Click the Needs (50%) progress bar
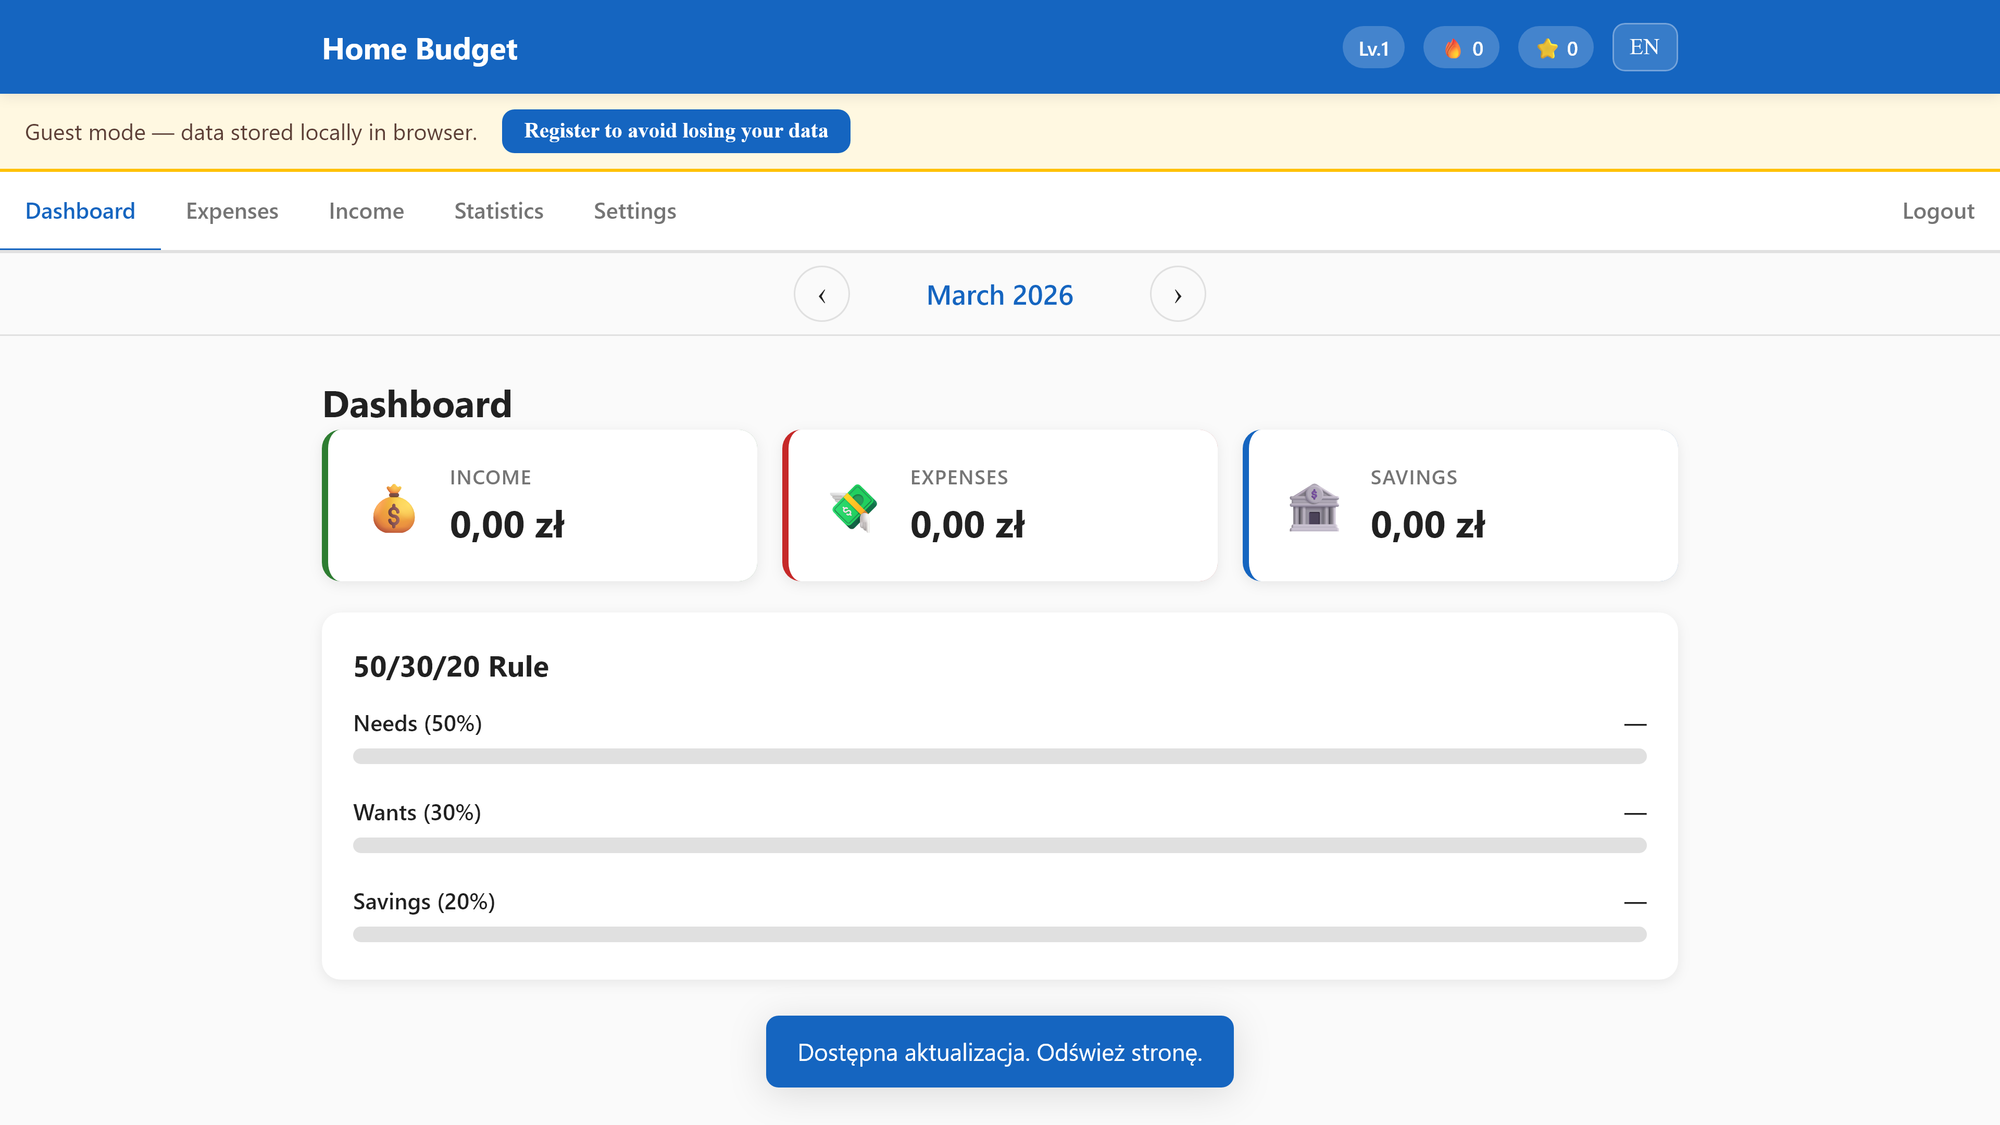Viewport: 2000px width, 1125px height. point(999,756)
